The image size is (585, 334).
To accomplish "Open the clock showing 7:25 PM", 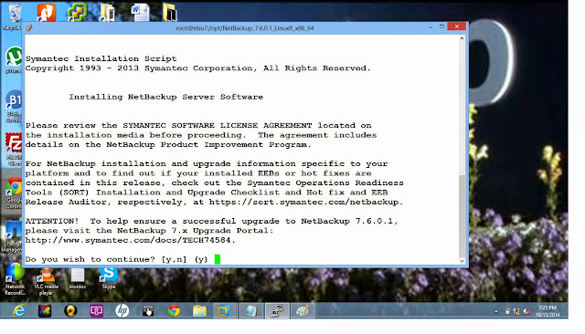I will (x=548, y=311).
